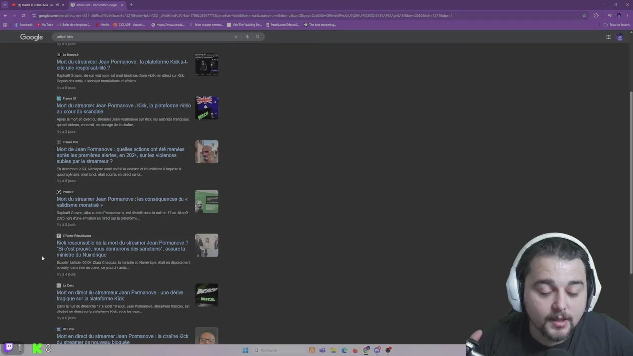The image size is (633, 356).
Task: Open France Info article on premières alertes
Action: pyautogui.click(x=121, y=155)
